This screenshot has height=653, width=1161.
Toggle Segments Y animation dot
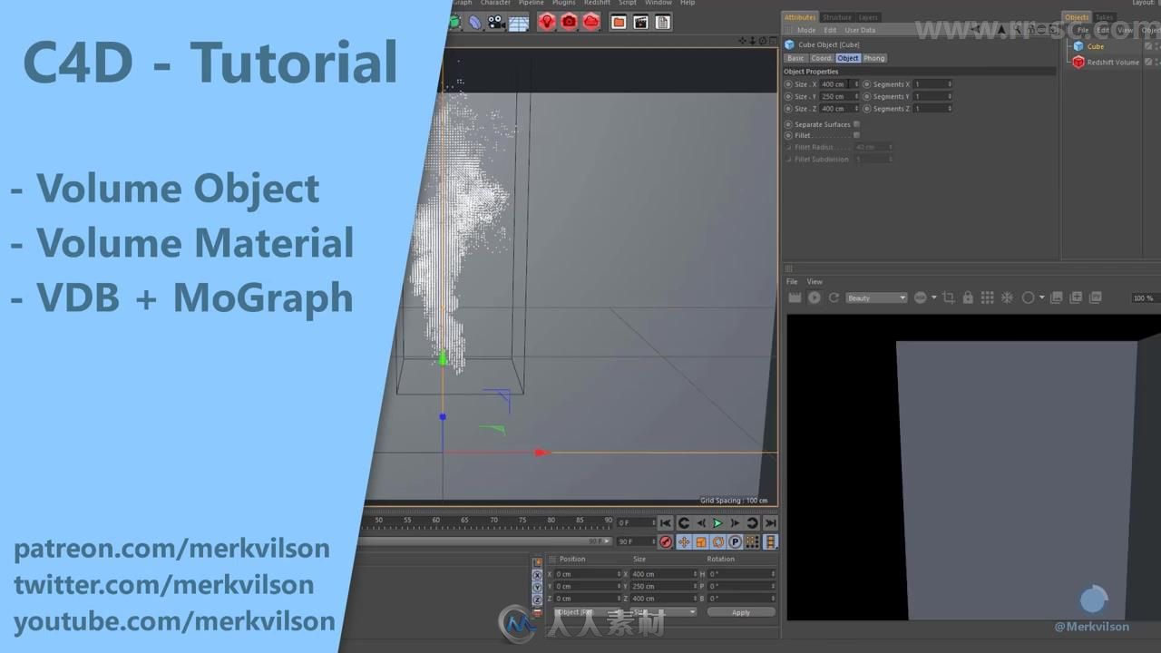tap(866, 96)
